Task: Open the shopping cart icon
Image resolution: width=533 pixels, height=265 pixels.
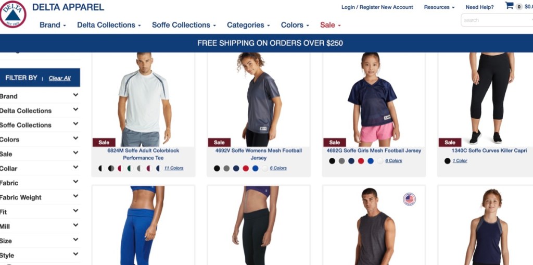Action: (x=509, y=6)
